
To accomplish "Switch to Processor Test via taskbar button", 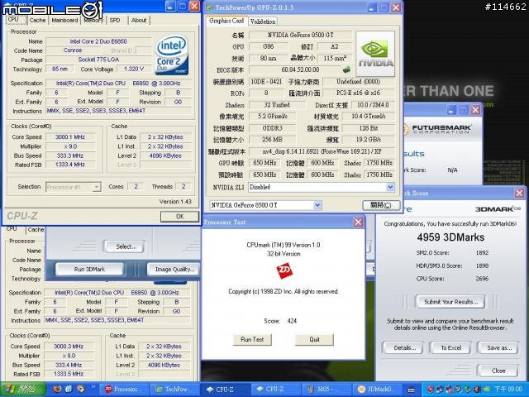I will pyautogui.click(x=125, y=390).
